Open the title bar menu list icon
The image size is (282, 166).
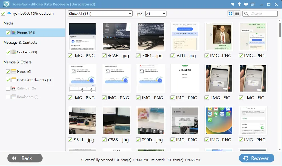coord(253,4)
